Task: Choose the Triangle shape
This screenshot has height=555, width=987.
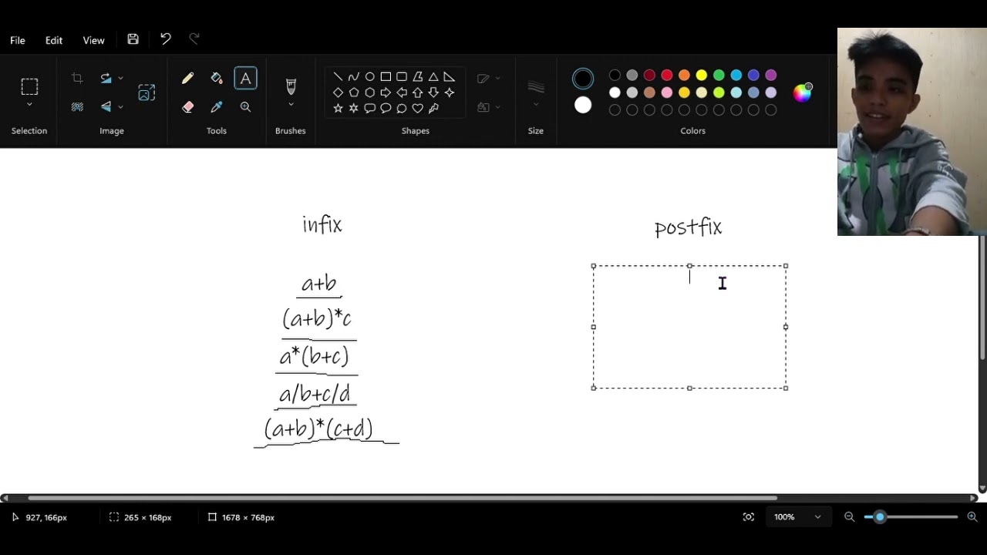Action: tap(433, 76)
